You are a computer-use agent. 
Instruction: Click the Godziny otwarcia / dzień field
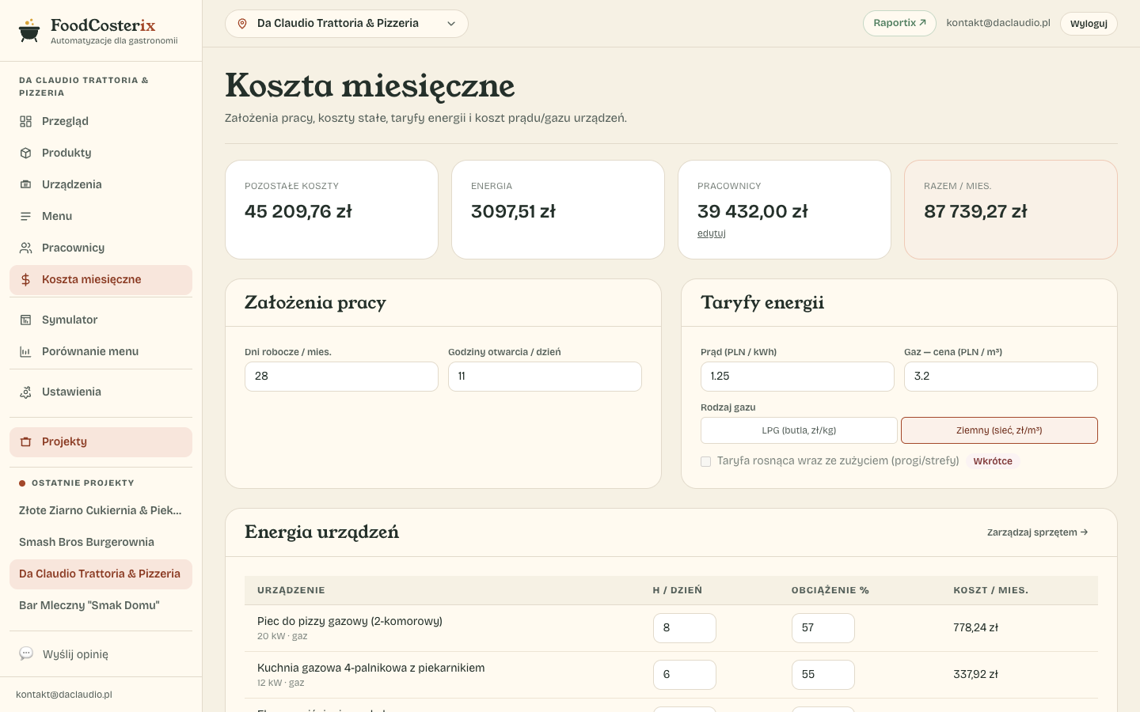545,377
